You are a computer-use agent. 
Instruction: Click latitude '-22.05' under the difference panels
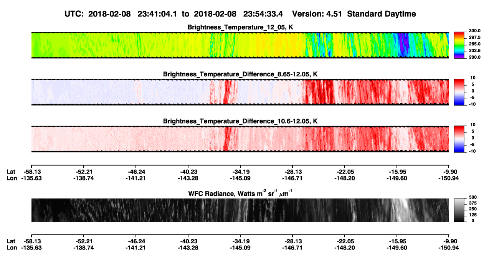(x=345, y=172)
